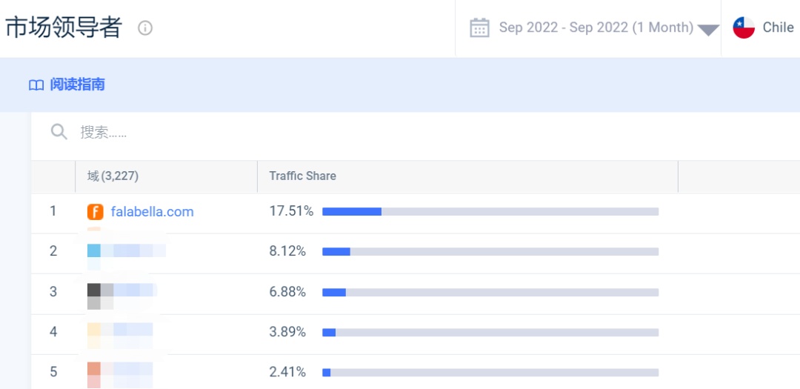Screen dimensions: 800x389
Task: Click the calendar icon in date selector
Action: (480, 28)
